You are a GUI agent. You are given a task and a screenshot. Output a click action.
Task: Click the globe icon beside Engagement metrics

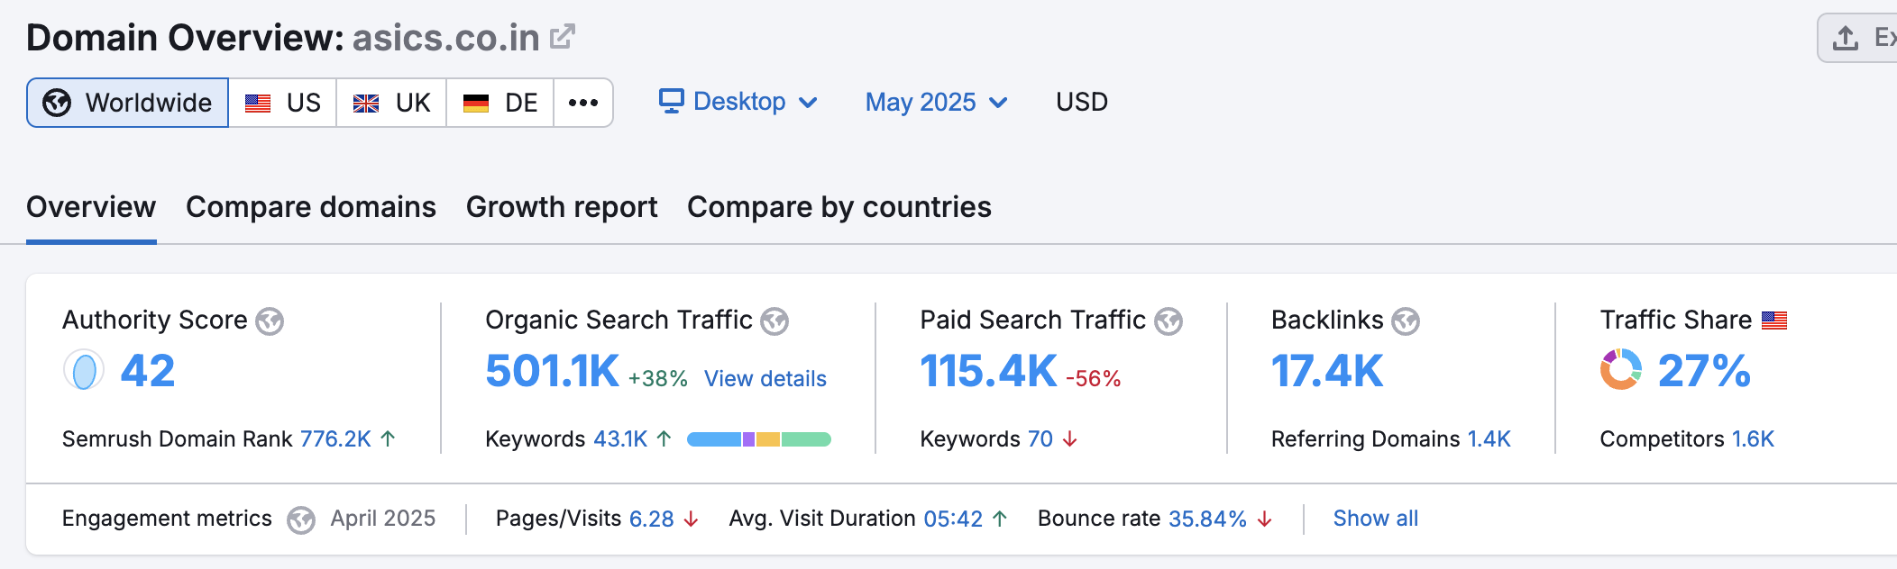301,520
